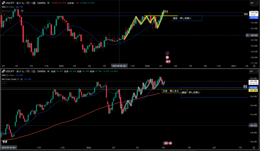Open the daily chart's time axis settings gear
Viewport: 260px width, 151px height.
[254, 147]
